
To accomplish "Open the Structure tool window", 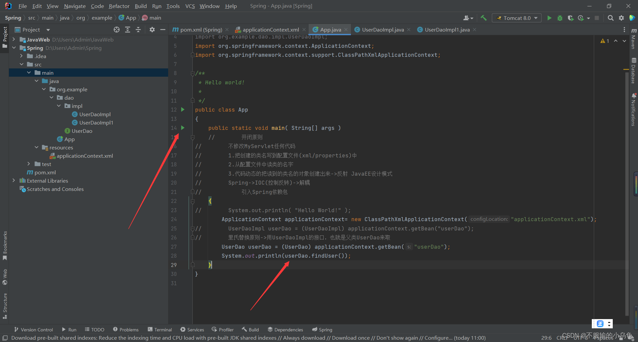I will pos(5,306).
